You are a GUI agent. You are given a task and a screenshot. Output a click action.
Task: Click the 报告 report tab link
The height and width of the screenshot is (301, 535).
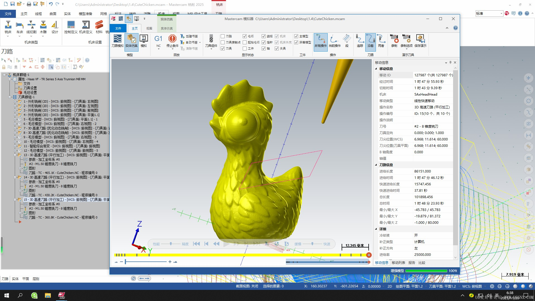coord(412,263)
